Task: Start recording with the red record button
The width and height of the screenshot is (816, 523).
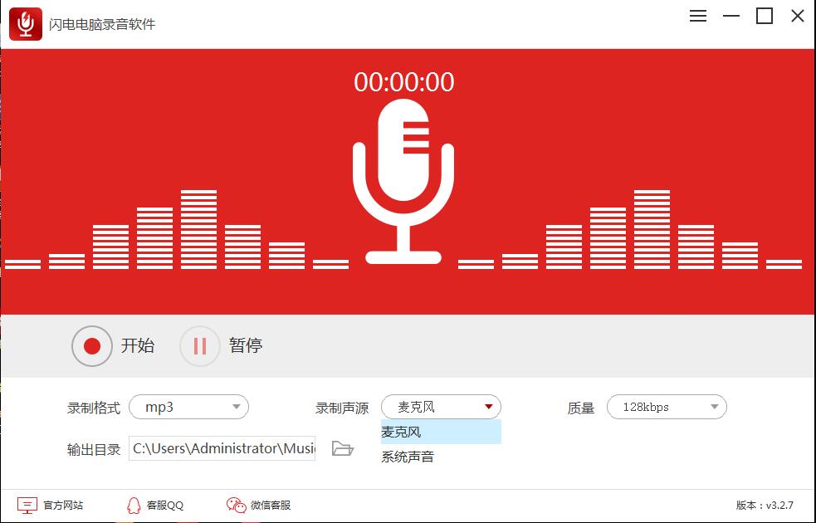Action: tap(92, 346)
